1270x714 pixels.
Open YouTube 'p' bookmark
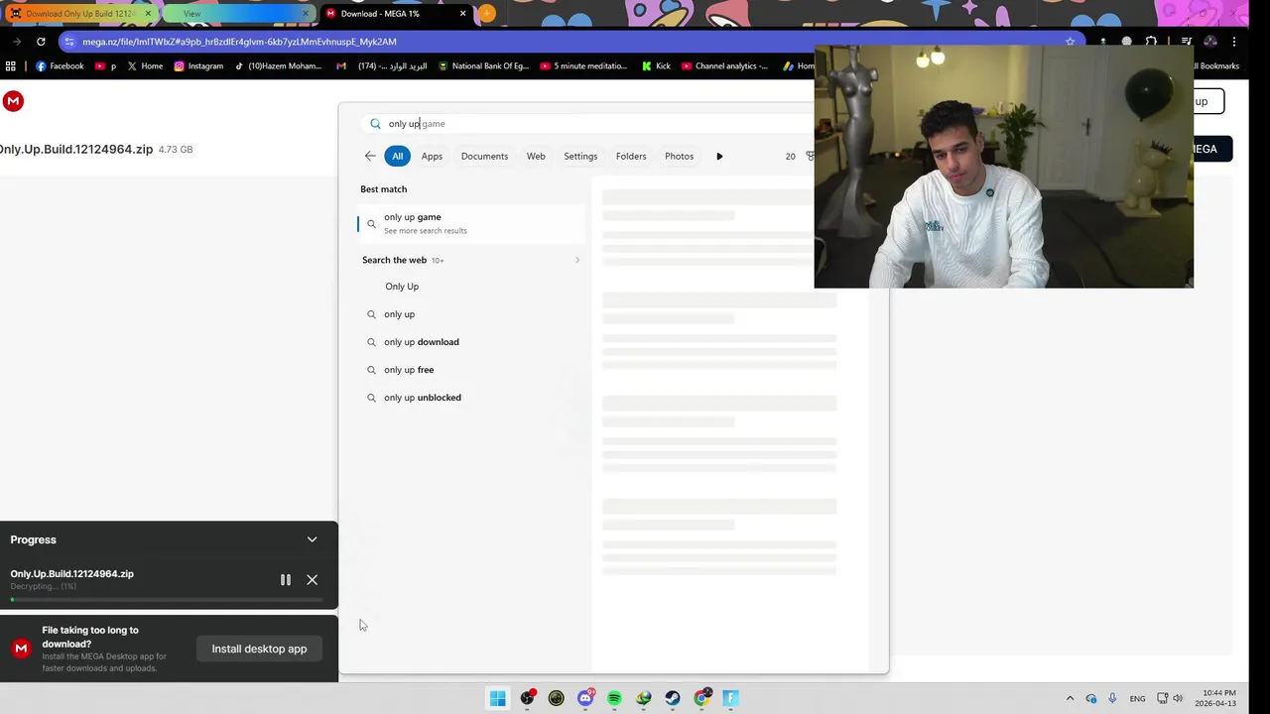pos(105,66)
